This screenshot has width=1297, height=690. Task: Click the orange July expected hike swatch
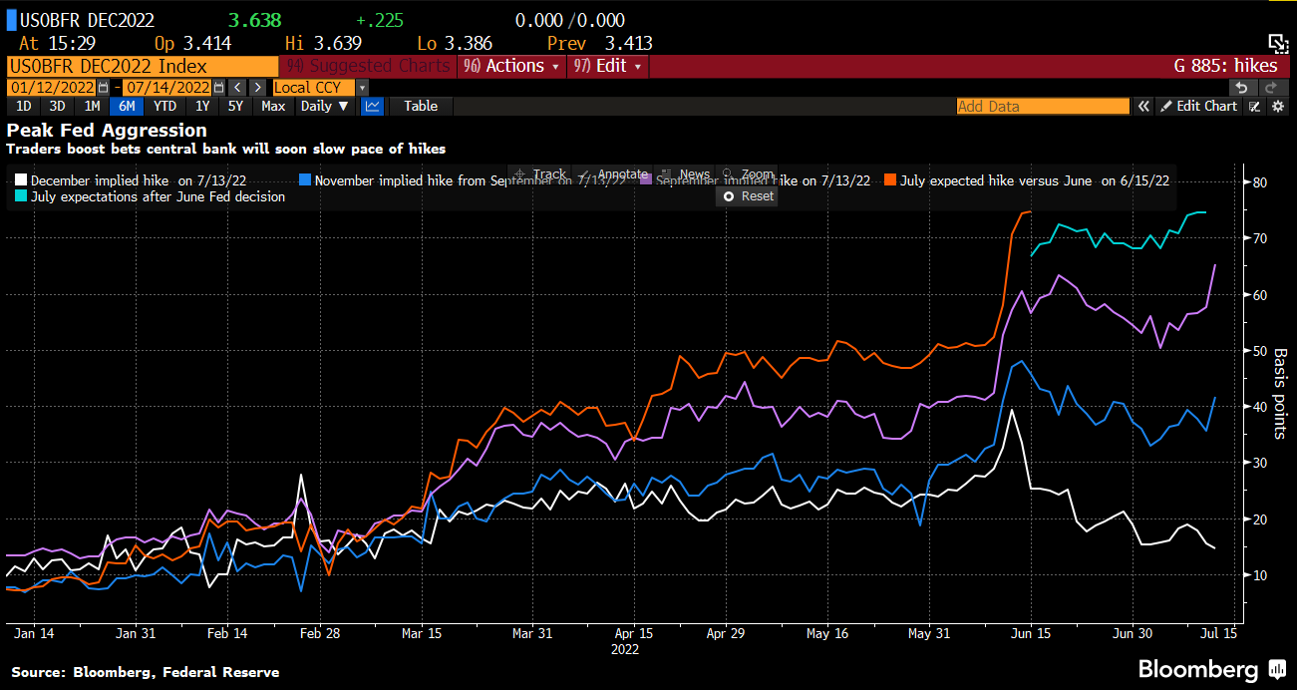point(890,180)
